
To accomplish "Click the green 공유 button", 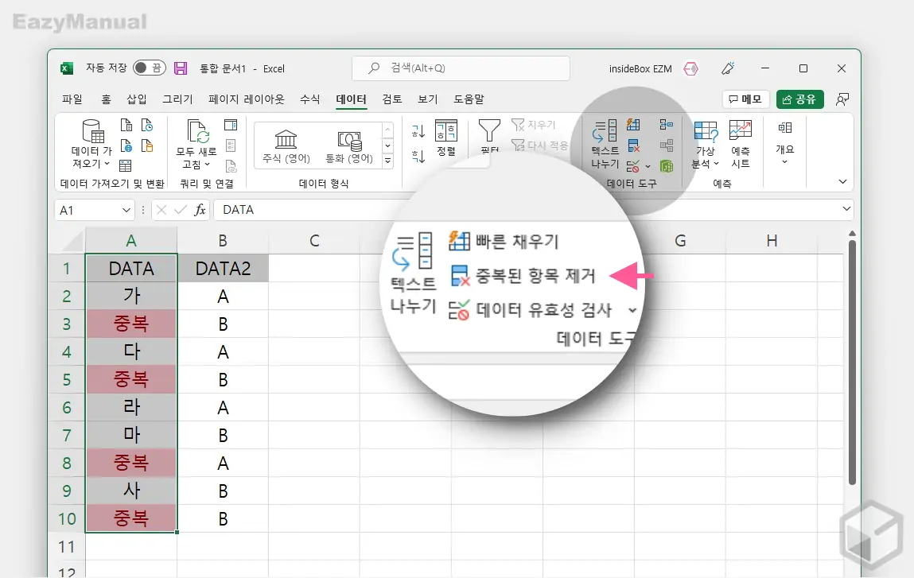I will (799, 99).
